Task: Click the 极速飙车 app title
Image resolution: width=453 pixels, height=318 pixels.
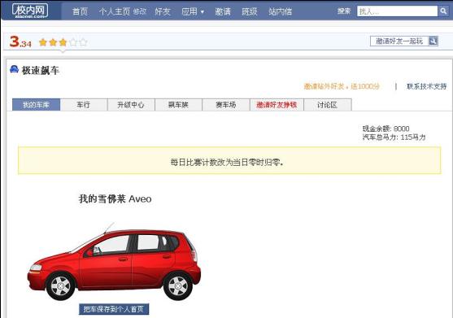Action: pyautogui.click(x=41, y=70)
